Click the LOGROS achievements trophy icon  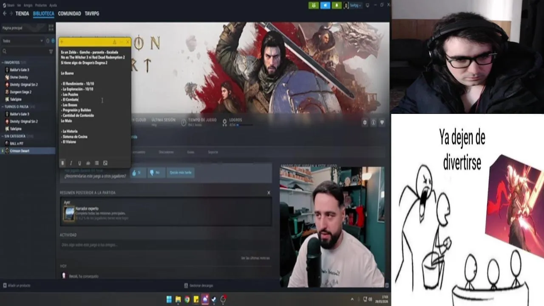pyautogui.click(x=225, y=122)
